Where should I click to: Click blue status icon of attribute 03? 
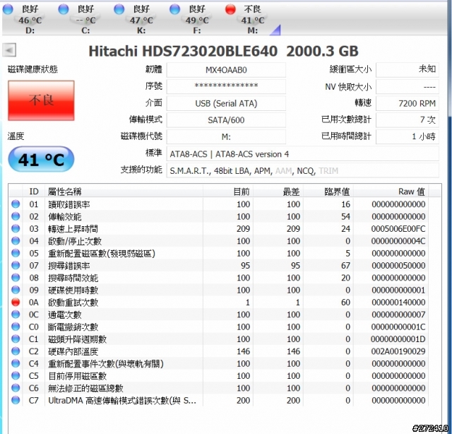pyautogui.click(x=16, y=228)
